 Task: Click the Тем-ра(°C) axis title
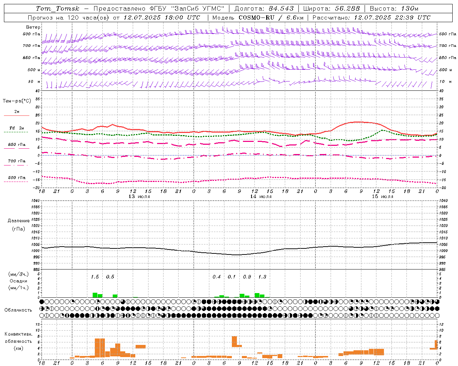pos(17,101)
